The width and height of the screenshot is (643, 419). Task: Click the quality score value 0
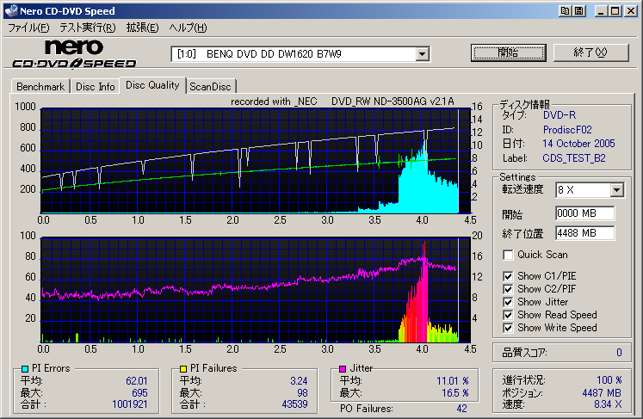(619, 353)
